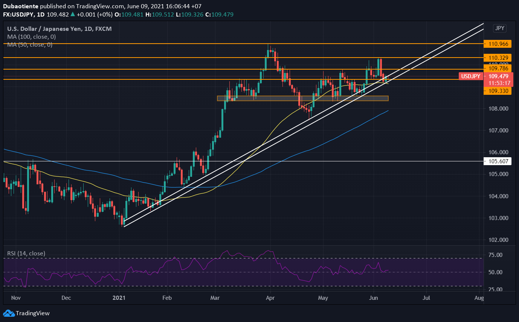Select the orange support zone rectangle
This screenshot has height=322, width=519.
coord(302,99)
